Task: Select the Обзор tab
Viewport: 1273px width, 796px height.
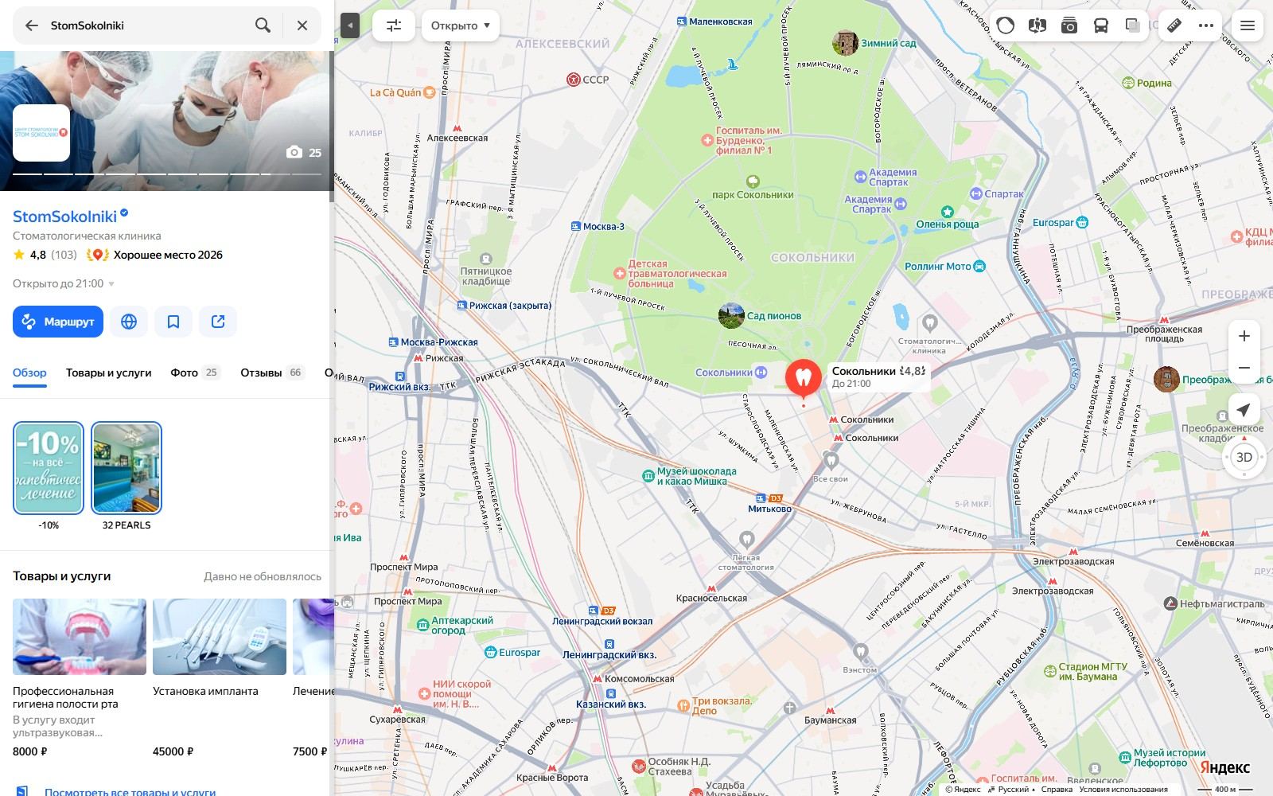Action: pos(29,373)
